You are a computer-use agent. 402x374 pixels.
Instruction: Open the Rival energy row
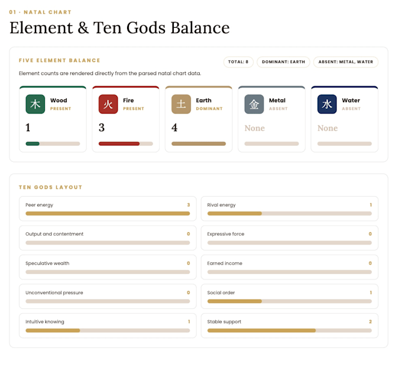coord(290,209)
